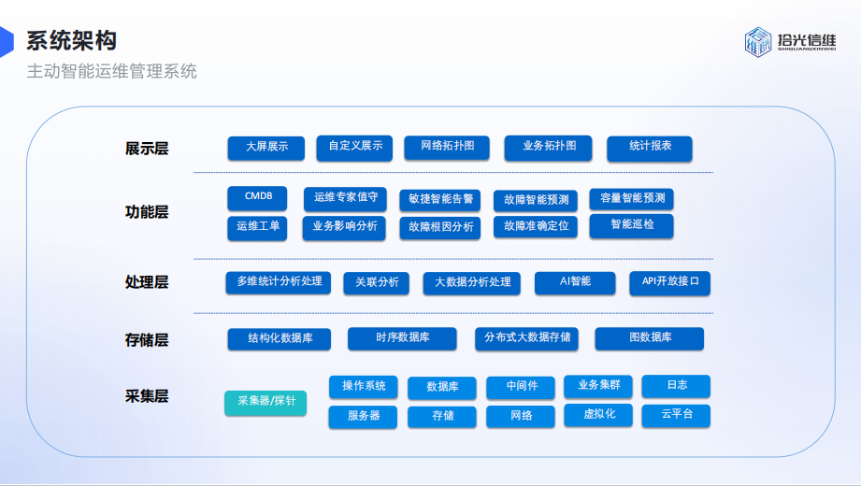Screen dimensions: 861x486
Task: Select the 处理层 layer label
Action: (147, 282)
